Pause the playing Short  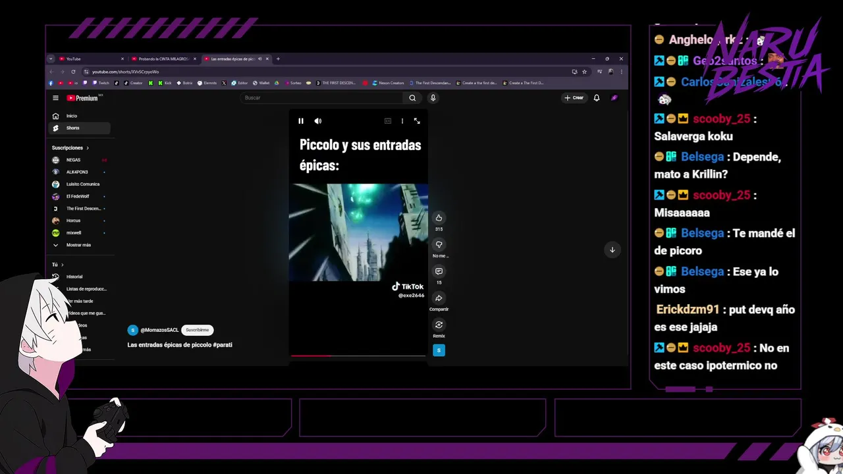click(301, 121)
